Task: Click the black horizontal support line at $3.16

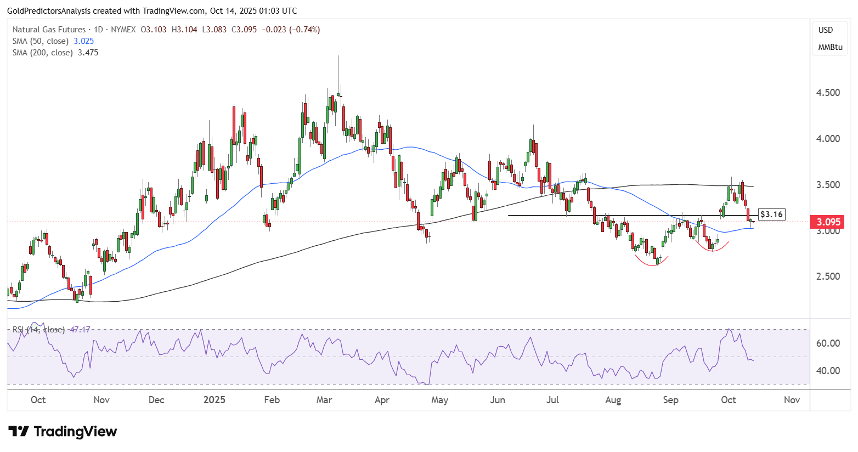Action: point(549,215)
